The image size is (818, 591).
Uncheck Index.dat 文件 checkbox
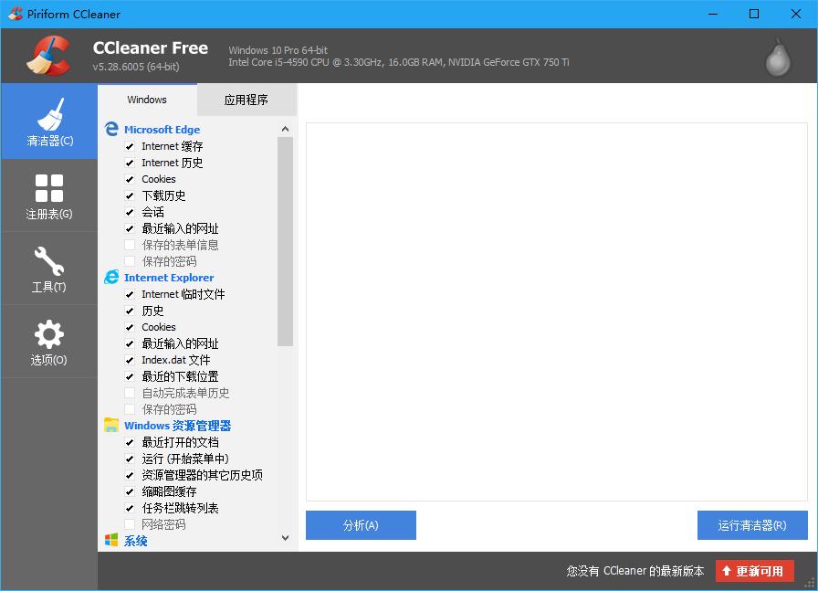[x=130, y=360]
